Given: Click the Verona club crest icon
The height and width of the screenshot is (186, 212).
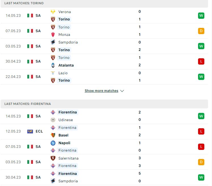Looking at the screenshot, I should click(53, 12).
